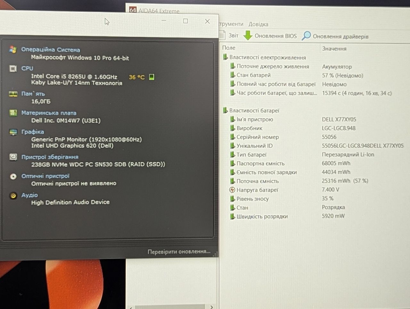410x309 pixels.
Task: Open the Довідка menu in AIDA64
Action: [x=258, y=24]
